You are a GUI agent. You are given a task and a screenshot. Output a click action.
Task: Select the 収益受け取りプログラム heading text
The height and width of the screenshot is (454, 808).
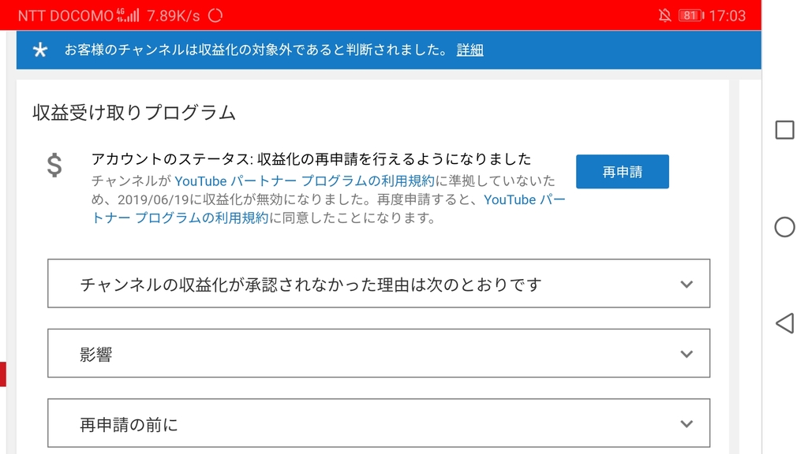134,112
